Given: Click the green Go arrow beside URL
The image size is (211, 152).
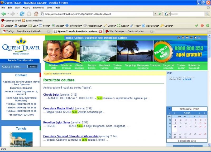Looking at the screenshot, I should pyautogui.click(x=160, y=14).
